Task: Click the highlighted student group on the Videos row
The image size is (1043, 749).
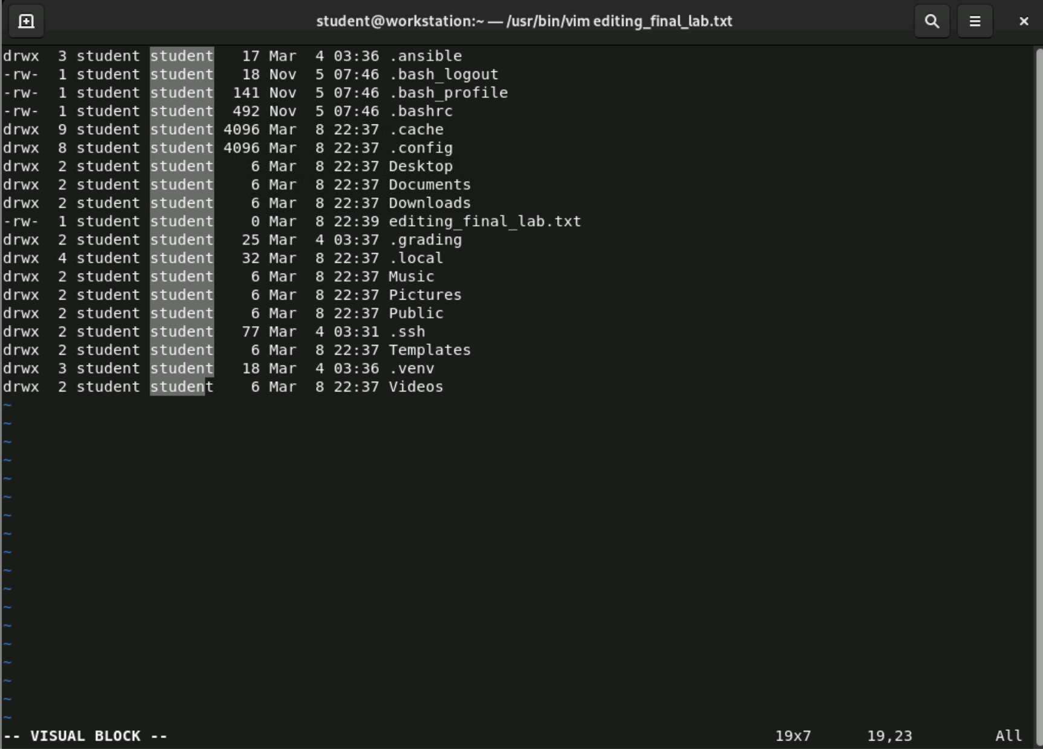Action: 182,387
